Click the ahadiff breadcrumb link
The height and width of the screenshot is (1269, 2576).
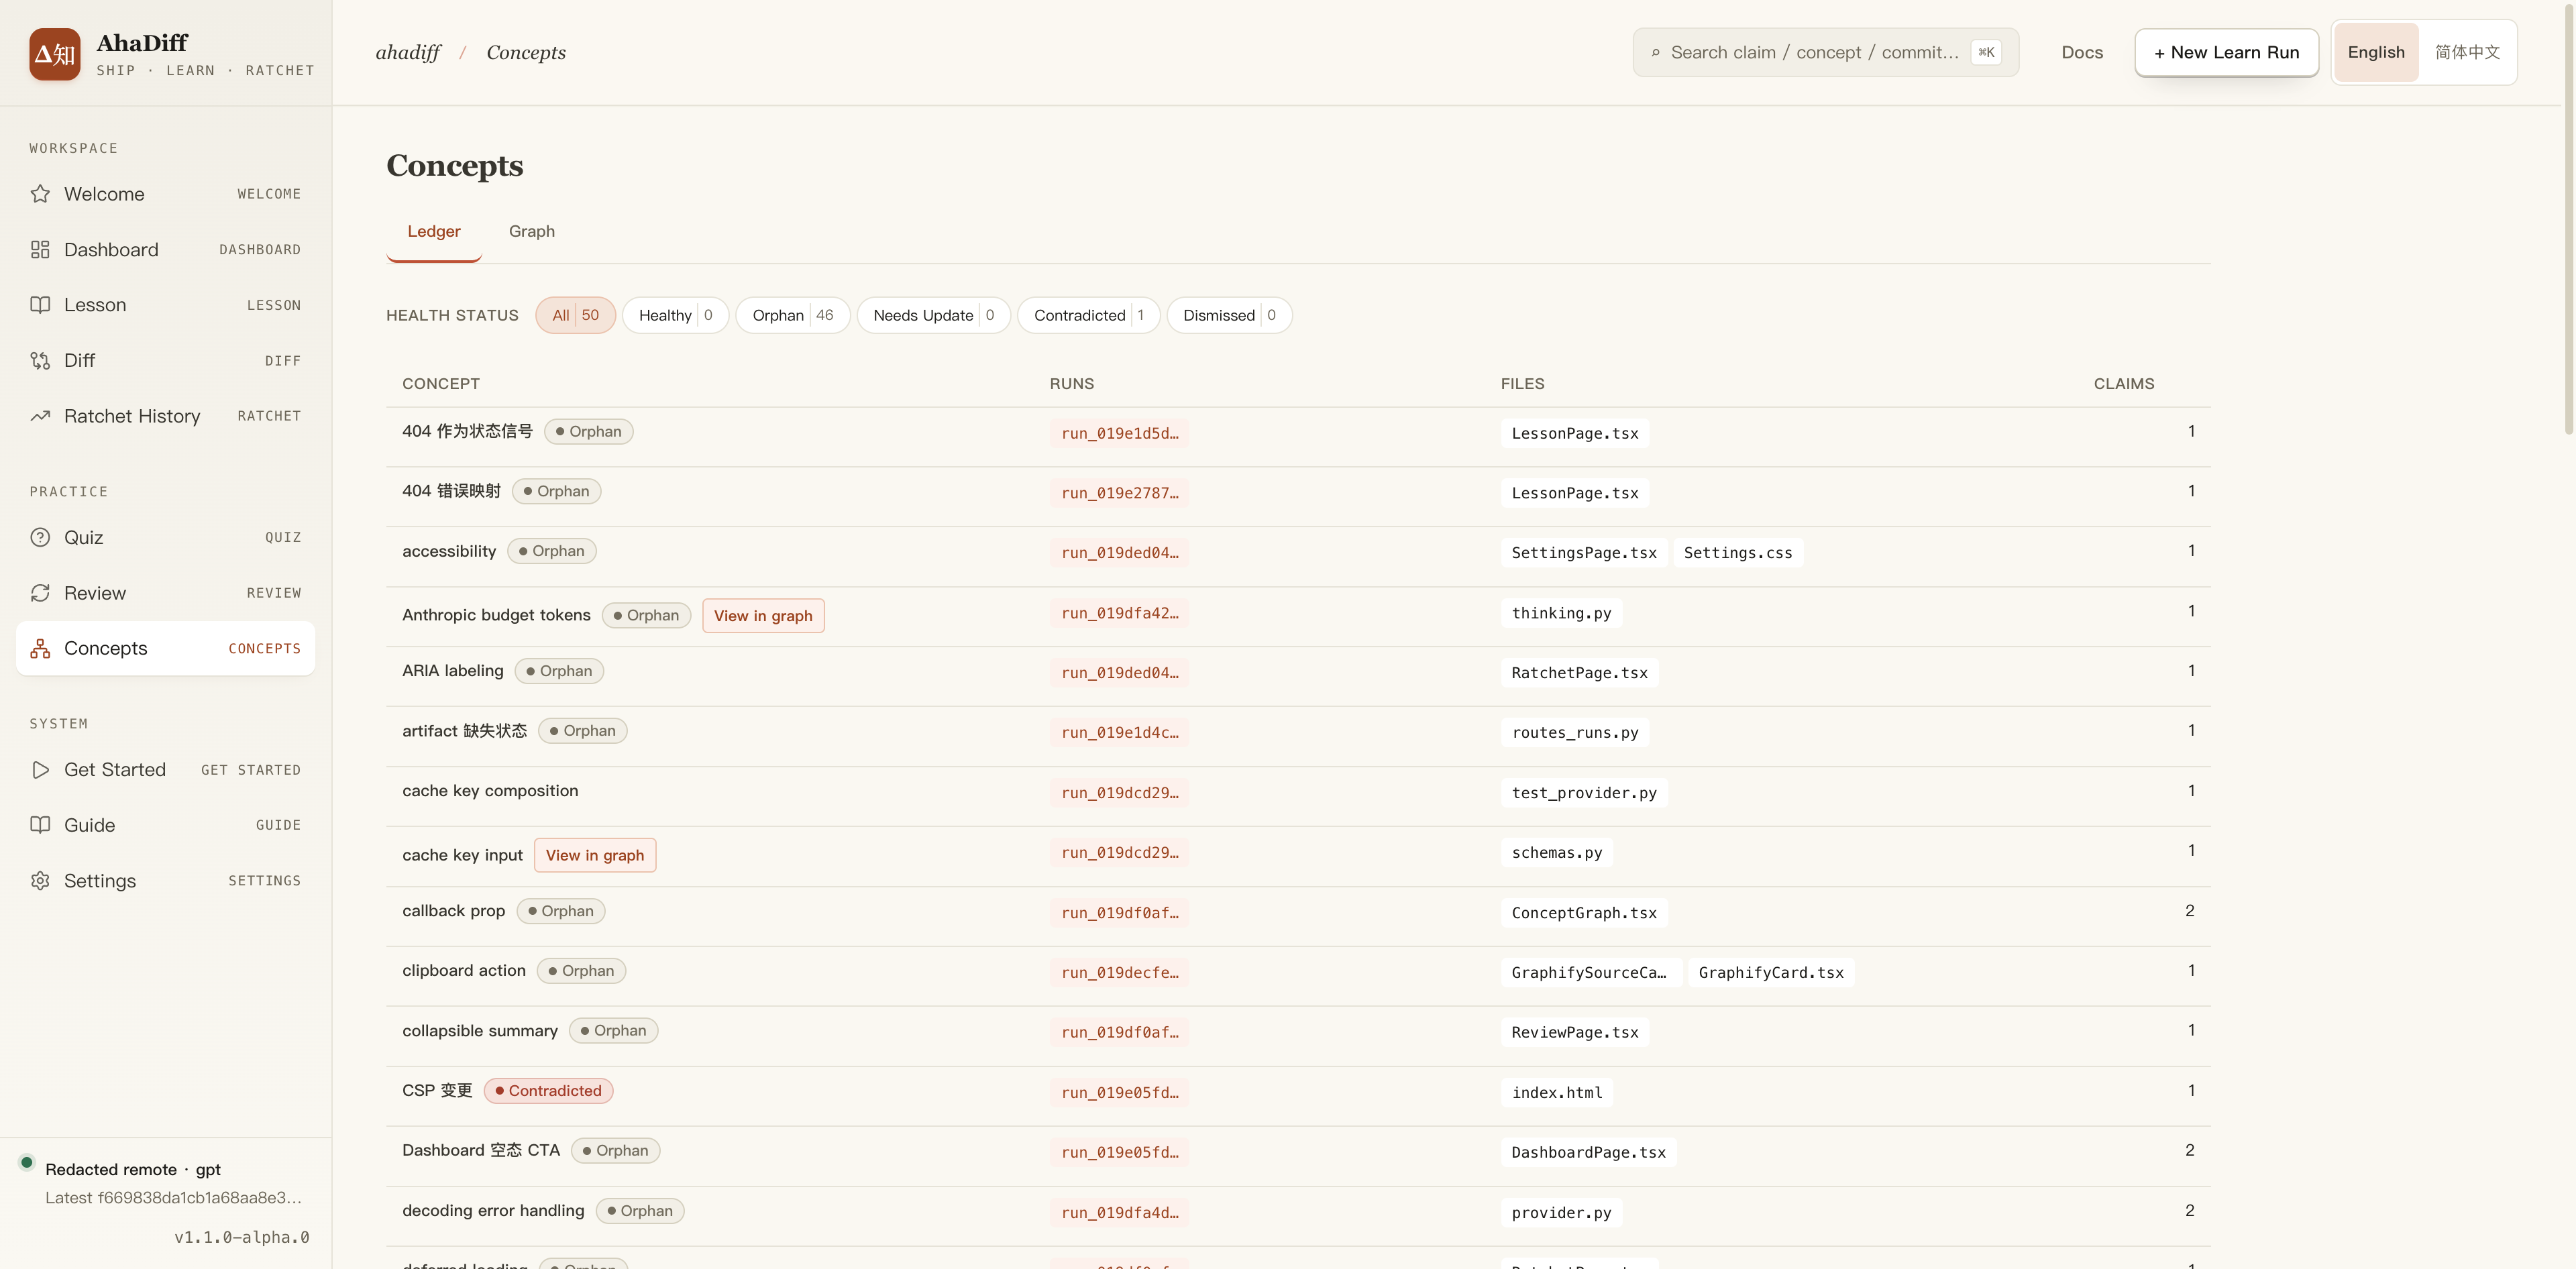408,52
